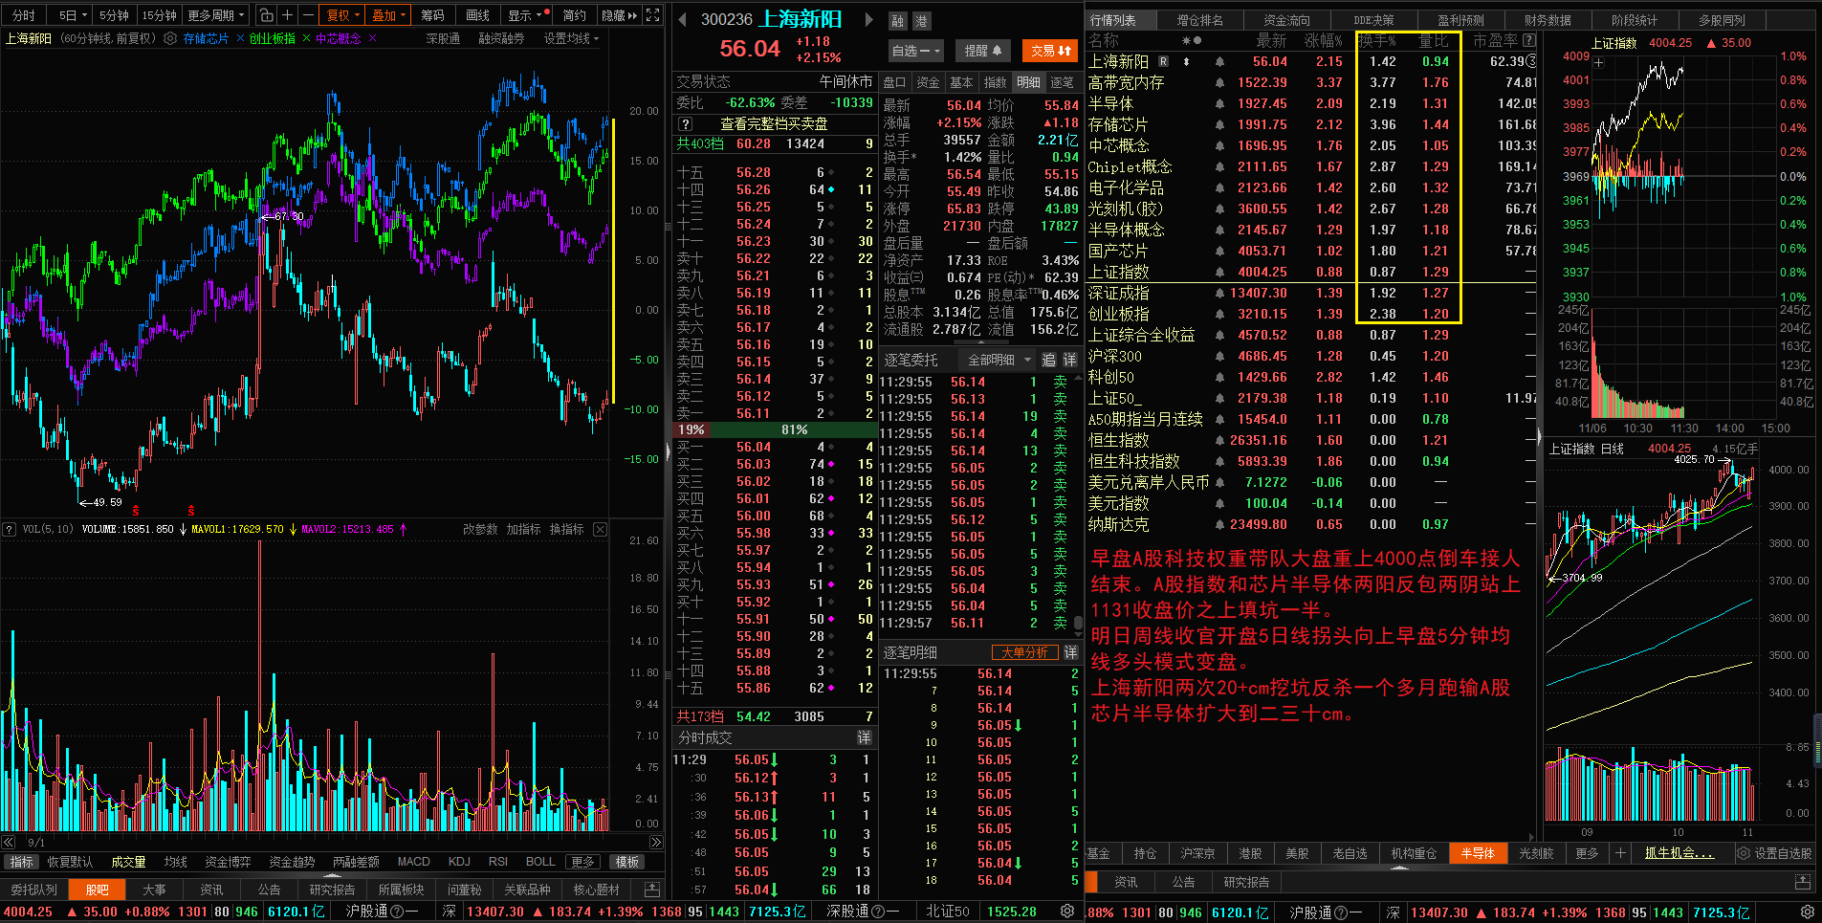Click the 提醒 alert button
This screenshot has width=1822, height=923.
[x=982, y=51]
